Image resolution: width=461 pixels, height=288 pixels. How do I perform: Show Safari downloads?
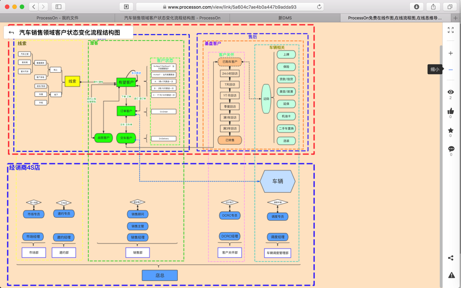pyautogui.click(x=416, y=7)
